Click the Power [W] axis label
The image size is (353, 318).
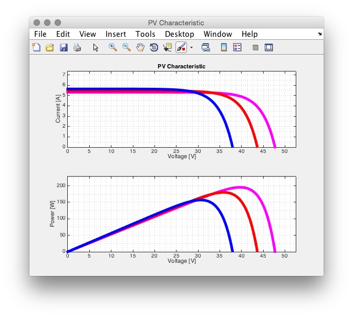click(52, 214)
